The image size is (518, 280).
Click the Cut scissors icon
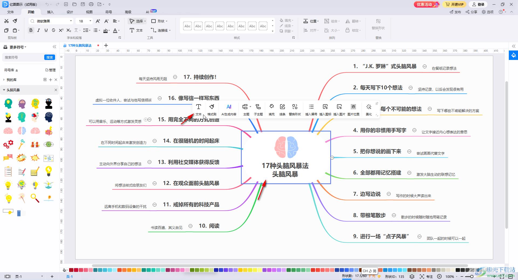(6, 21)
